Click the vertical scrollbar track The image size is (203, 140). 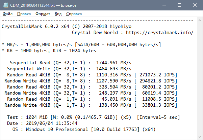coord(200,78)
